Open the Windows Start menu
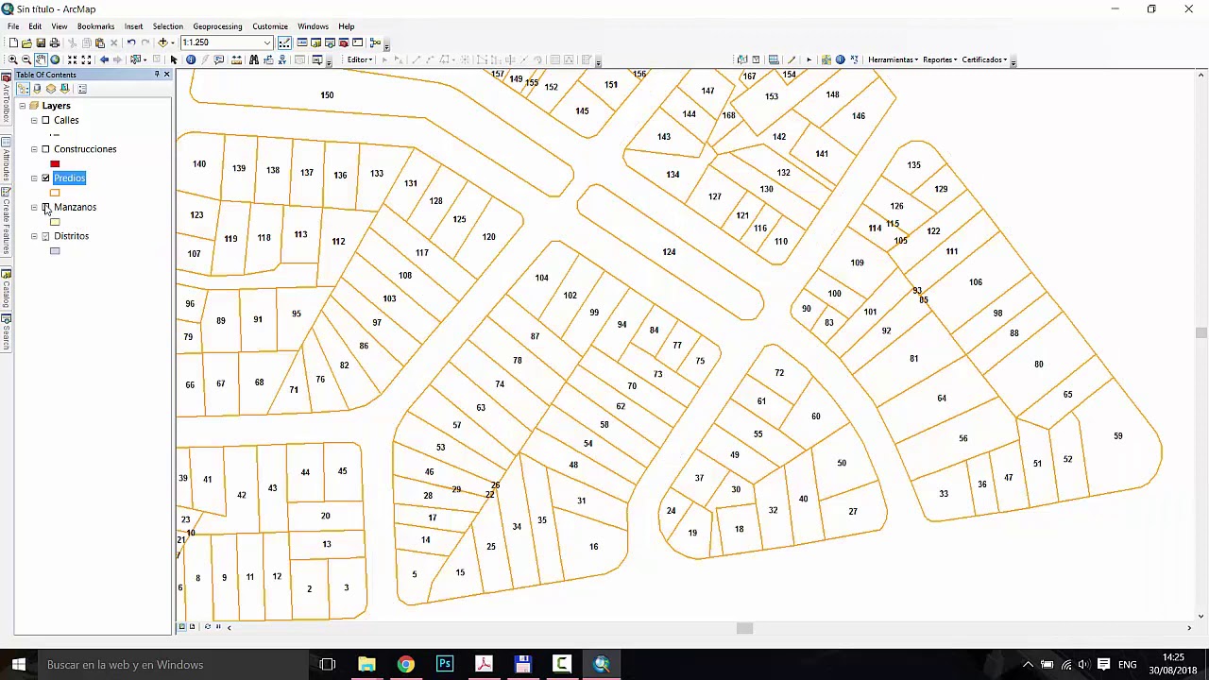1209x680 pixels. tap(18, 665)
